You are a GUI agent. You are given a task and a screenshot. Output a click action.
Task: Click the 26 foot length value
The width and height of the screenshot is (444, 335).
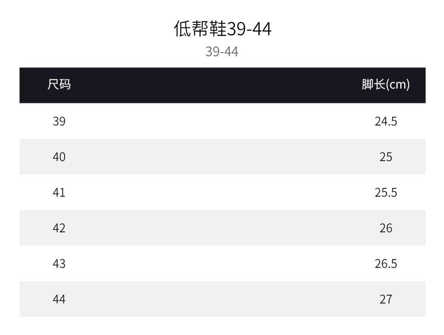[x=386, y=228]
